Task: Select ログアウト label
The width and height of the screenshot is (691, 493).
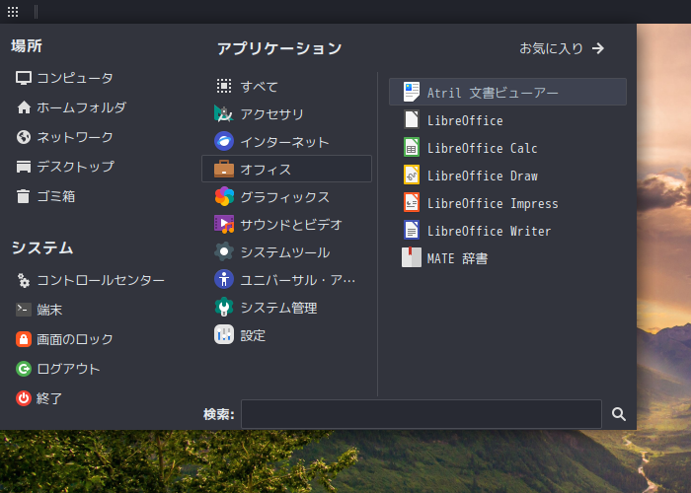Action: 69,369
